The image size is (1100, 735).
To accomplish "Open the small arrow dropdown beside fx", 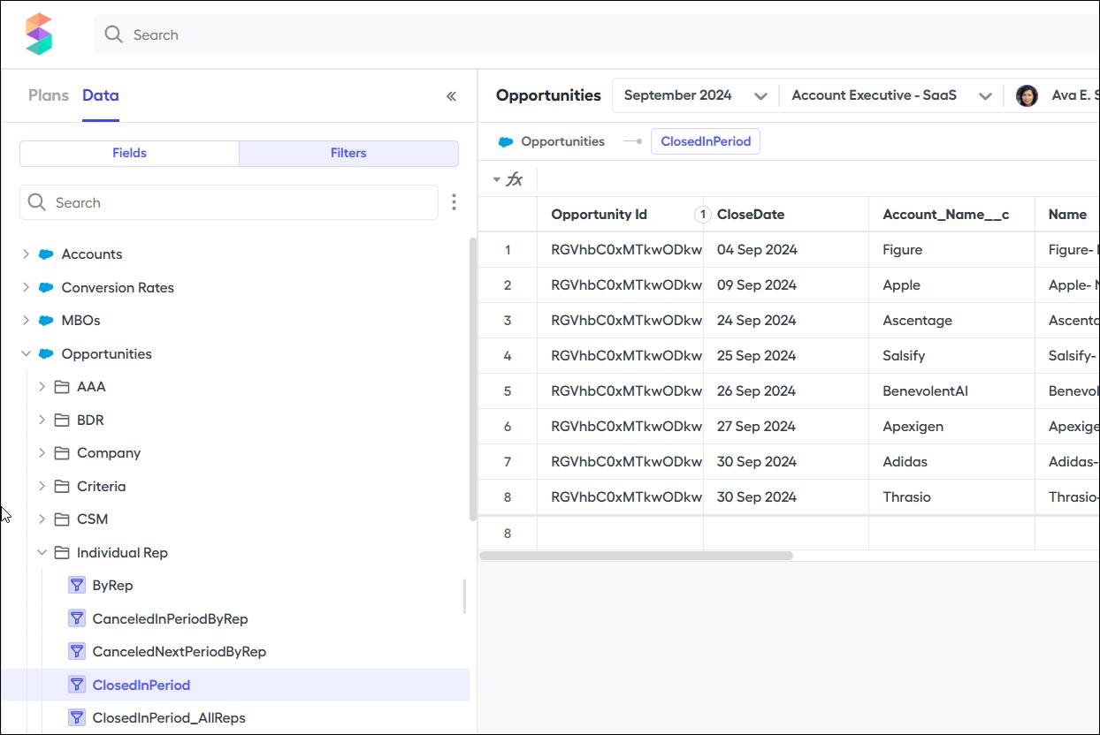I will (496, 180).
